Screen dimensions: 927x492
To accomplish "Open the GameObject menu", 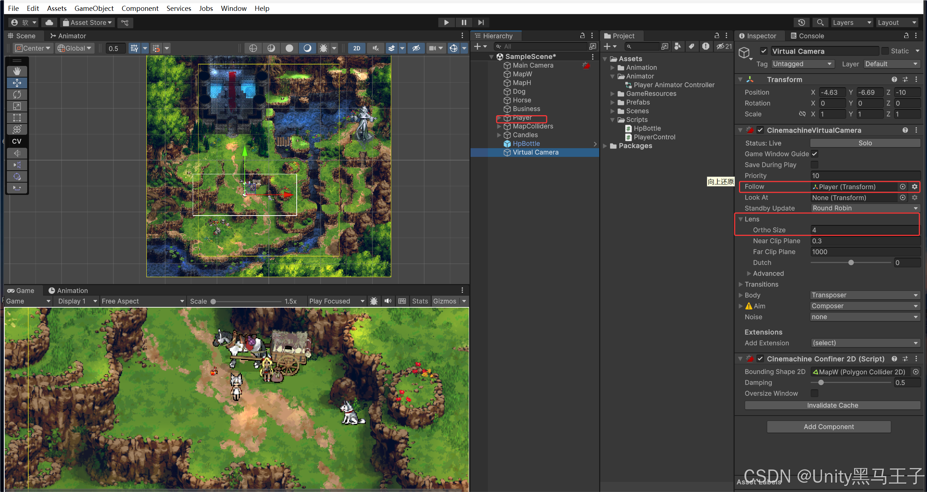I will (x=94, y=8).
